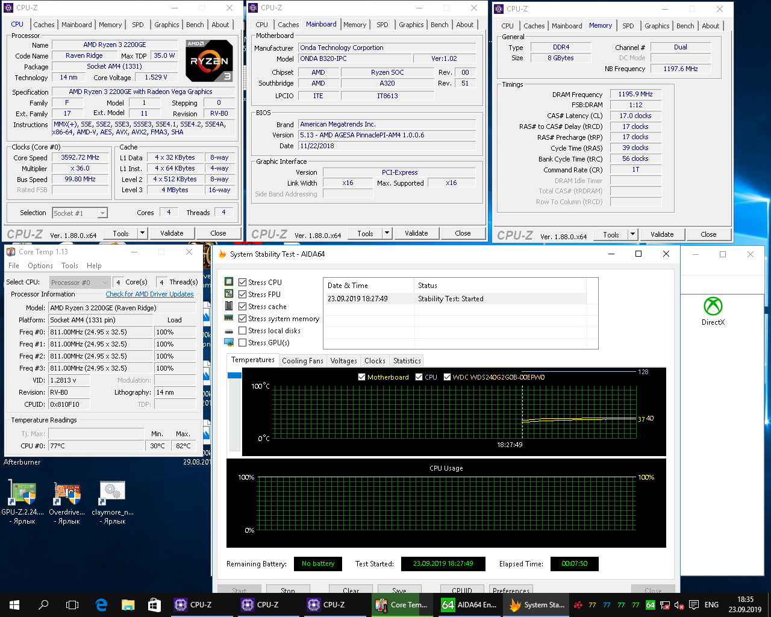Click the processor icon beside Stress CPU
The height and width of the screenshot is (617, 771).
229,282
